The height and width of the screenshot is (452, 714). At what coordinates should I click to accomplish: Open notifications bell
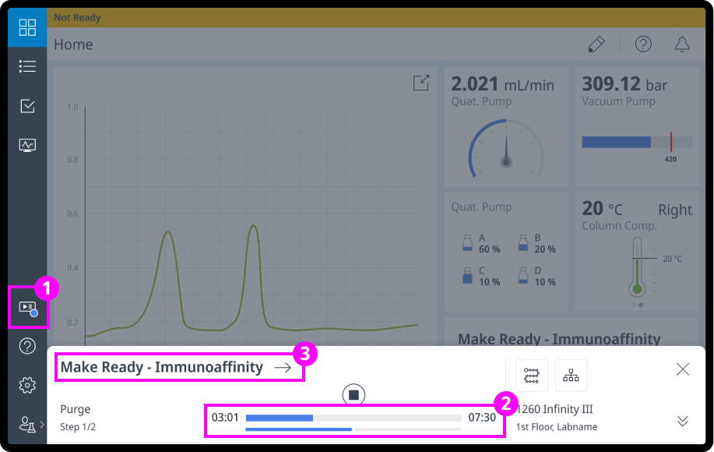[682, 44]
